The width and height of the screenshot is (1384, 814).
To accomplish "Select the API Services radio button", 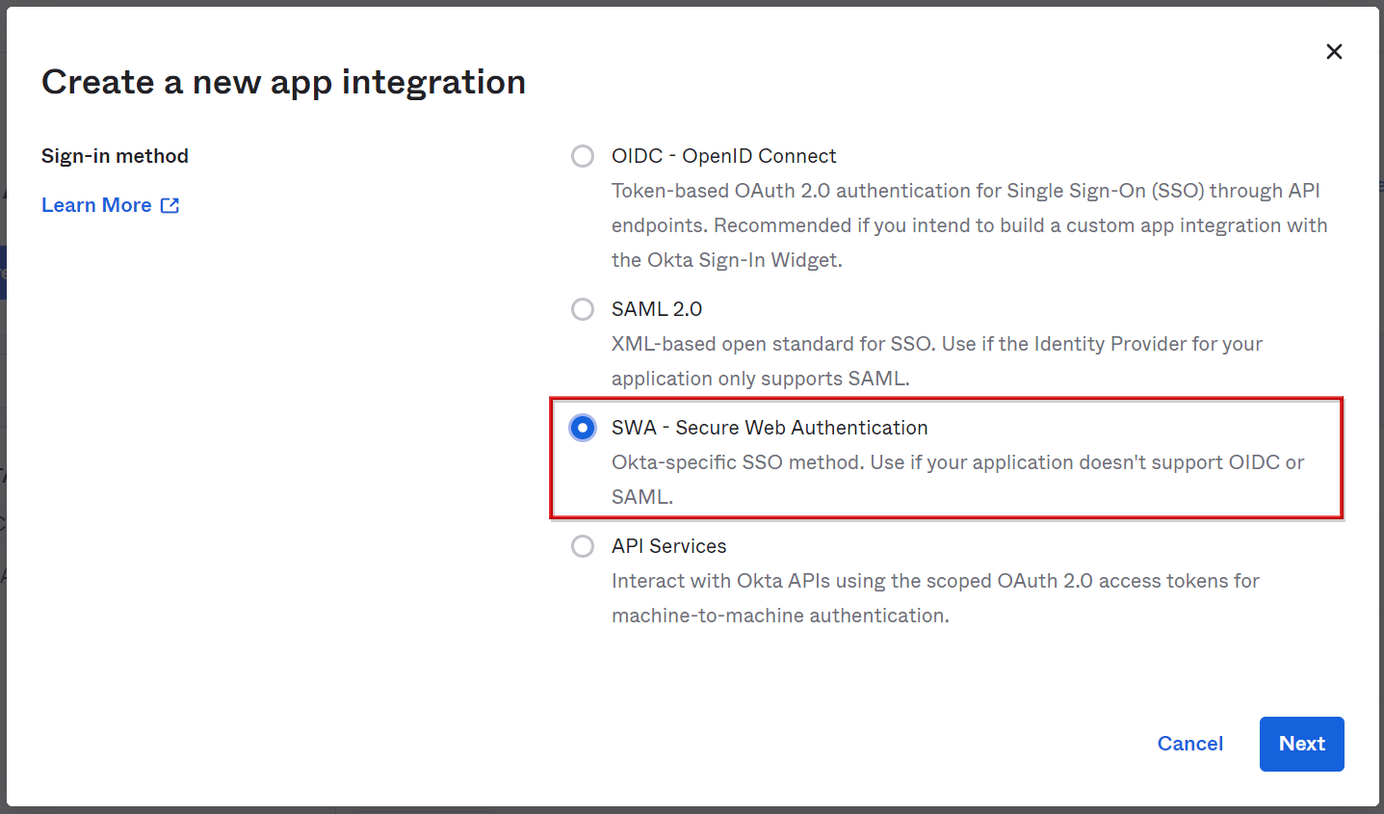I will pyautogui.click(x=583, y=546).
